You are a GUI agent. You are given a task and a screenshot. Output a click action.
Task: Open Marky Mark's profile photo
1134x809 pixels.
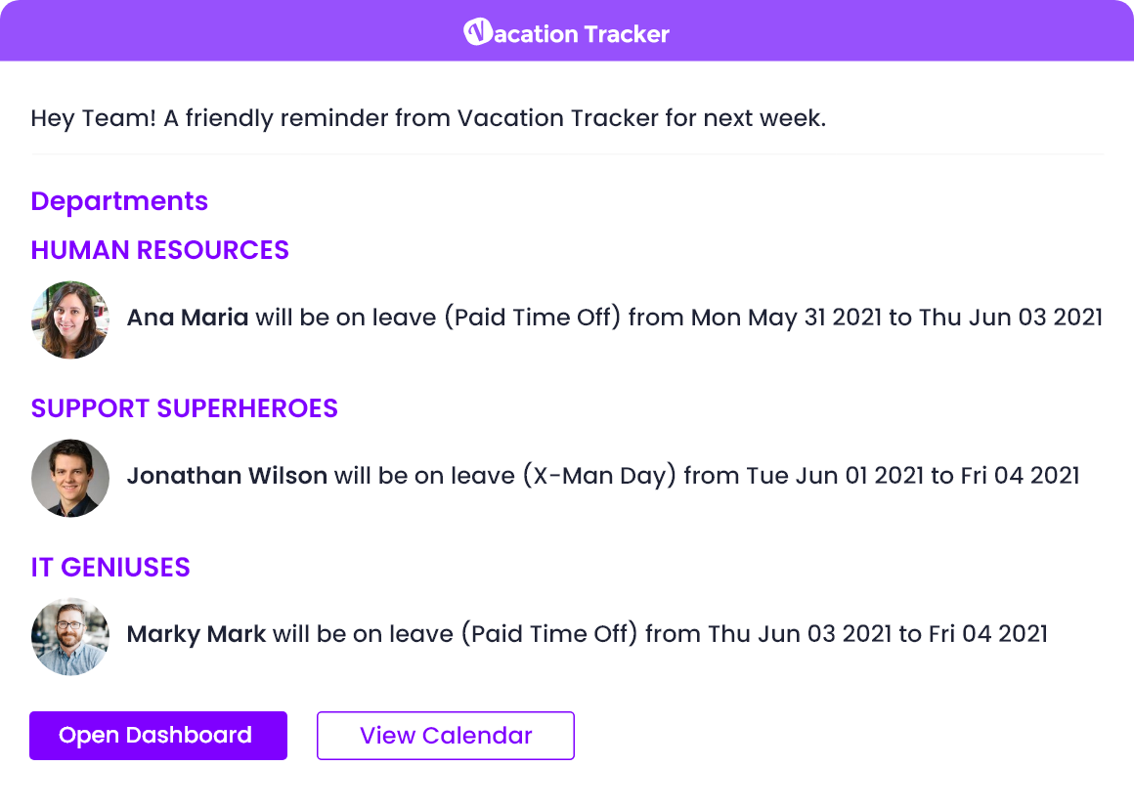pos(70,636)
